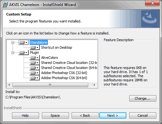Click the installer icon in title bar
The image size is (162, 124).
click(5, 5)
